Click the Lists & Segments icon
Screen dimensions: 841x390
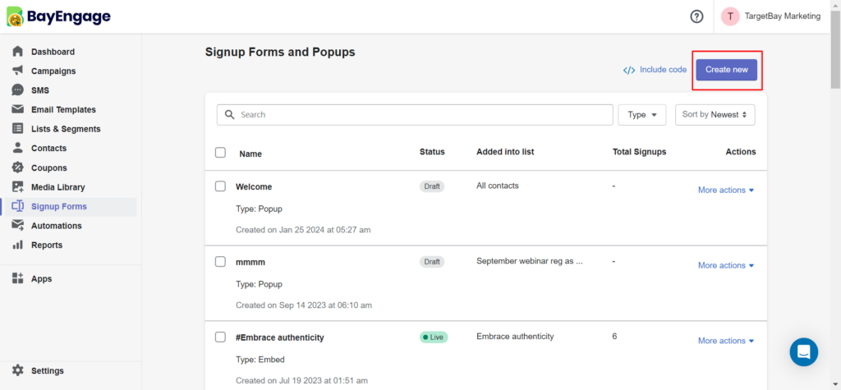click(18, 129)
